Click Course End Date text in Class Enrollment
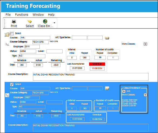 tap(129, 104)
